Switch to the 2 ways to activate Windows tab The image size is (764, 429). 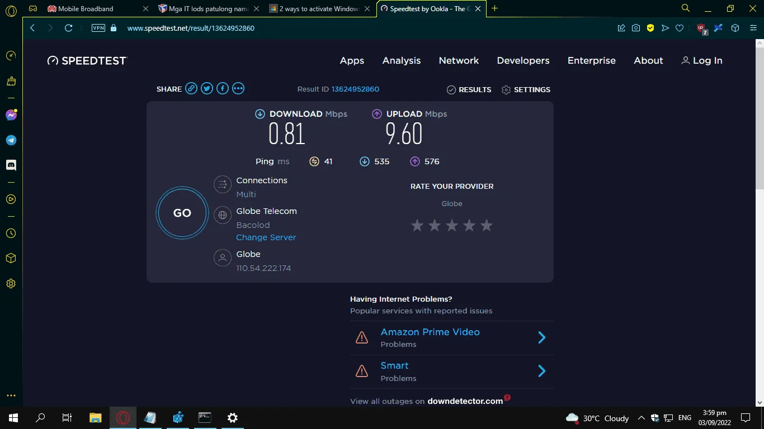click(x=320, y=9)
